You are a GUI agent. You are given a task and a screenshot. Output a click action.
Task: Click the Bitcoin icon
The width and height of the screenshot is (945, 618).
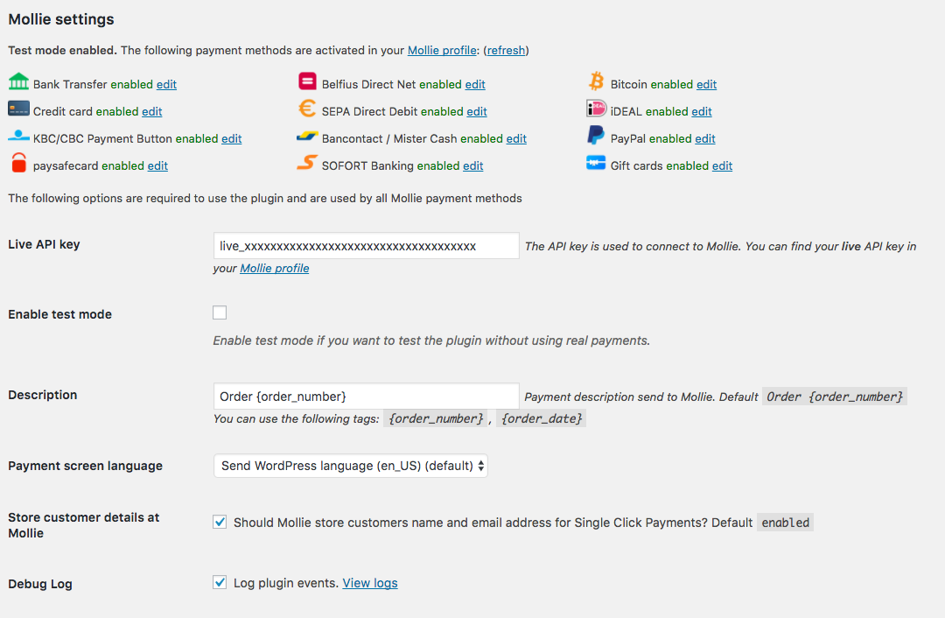596,82
